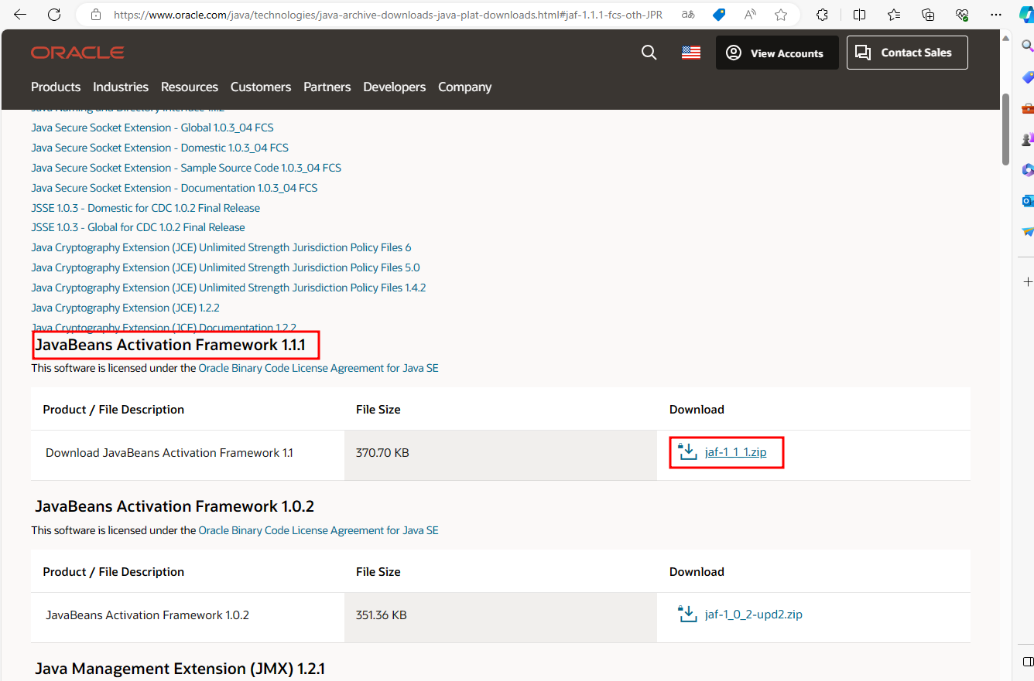The width and height of the screenshot is (1034, 681).
Task: Open the sidebar Shopping tag icon
Action: 1027,77
